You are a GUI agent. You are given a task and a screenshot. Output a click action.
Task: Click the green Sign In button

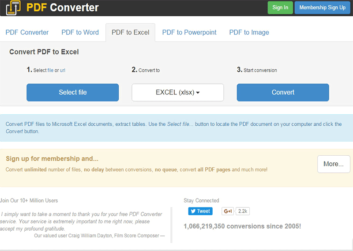pyautogui.click(x=280, y=7)
